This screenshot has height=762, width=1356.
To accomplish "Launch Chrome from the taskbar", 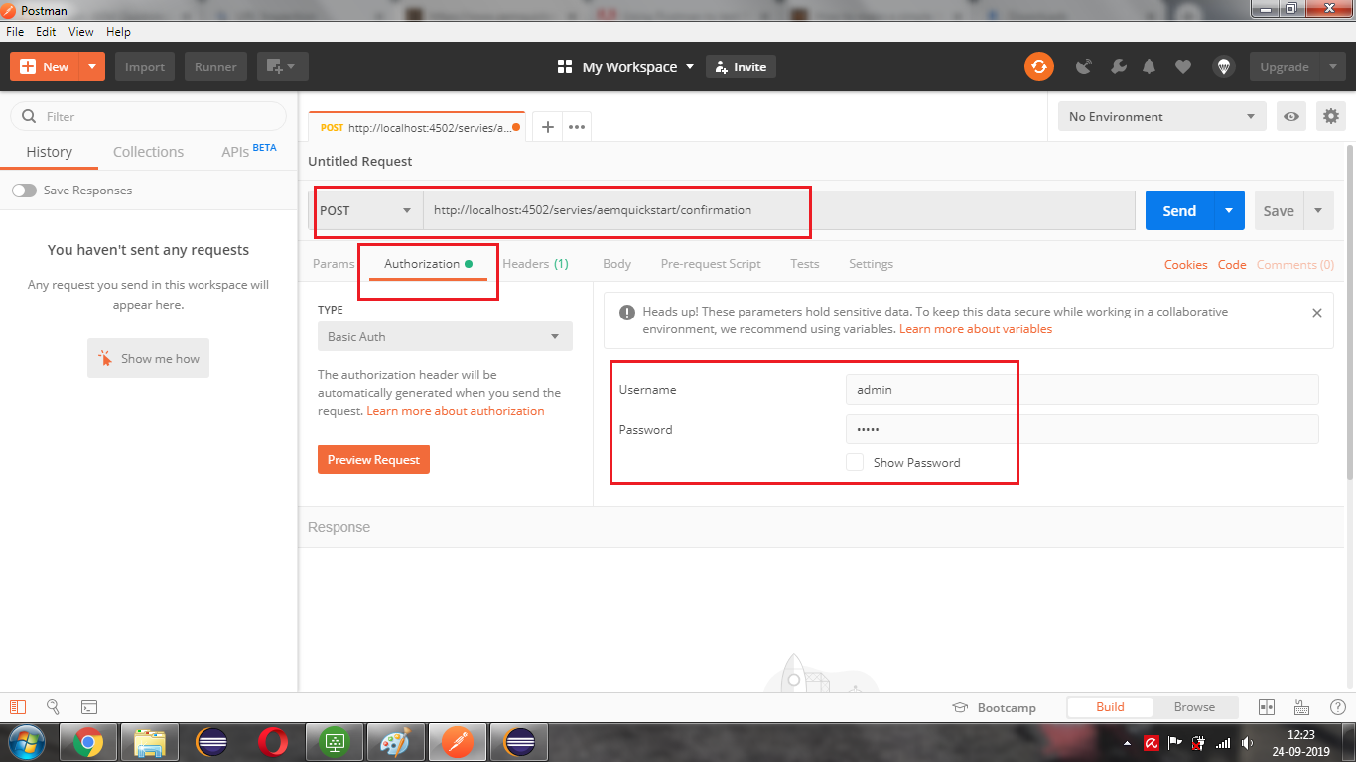I will click(87, 742).
